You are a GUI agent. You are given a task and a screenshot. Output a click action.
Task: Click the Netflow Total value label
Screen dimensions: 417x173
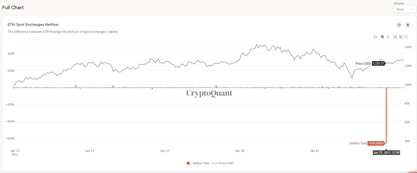point(376,143)
